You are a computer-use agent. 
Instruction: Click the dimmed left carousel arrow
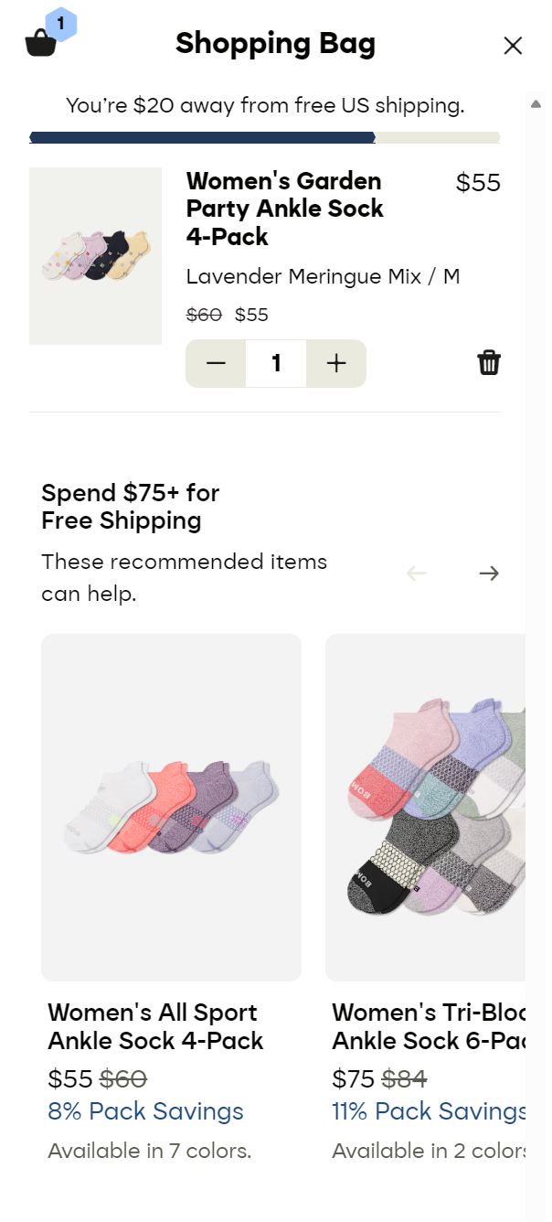point(417,573)
